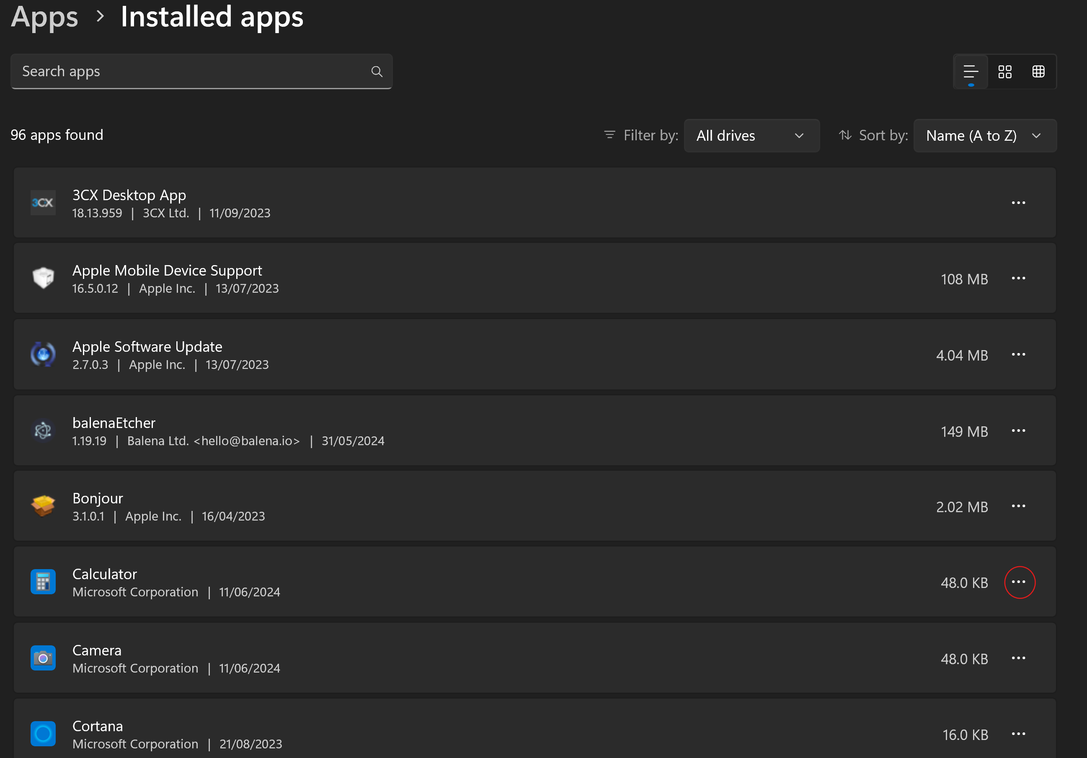Switch to list view layout

(971, 72)
